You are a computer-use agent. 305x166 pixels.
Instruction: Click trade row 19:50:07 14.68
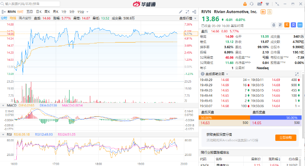(224, 106)
